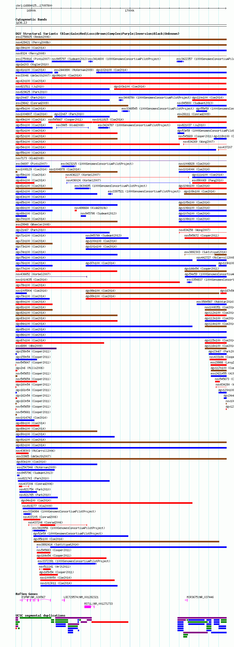Click esv990069 (Pang2010) label

pyautogui.click(x=208, y=180)
